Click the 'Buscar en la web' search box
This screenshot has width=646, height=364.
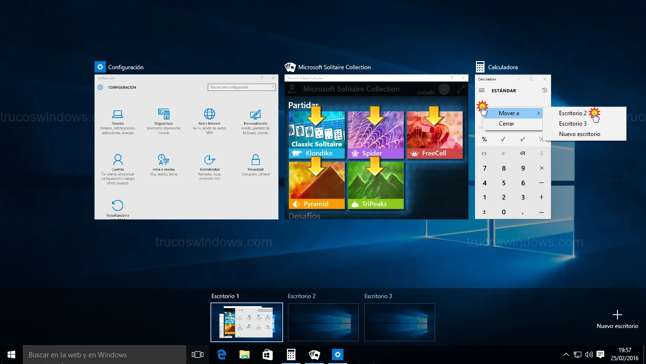pyautogui.click(x=104, y=355)
